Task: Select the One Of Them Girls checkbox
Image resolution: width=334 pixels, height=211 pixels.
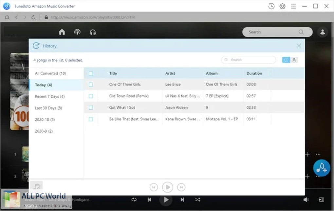Action: click(91, 85)
